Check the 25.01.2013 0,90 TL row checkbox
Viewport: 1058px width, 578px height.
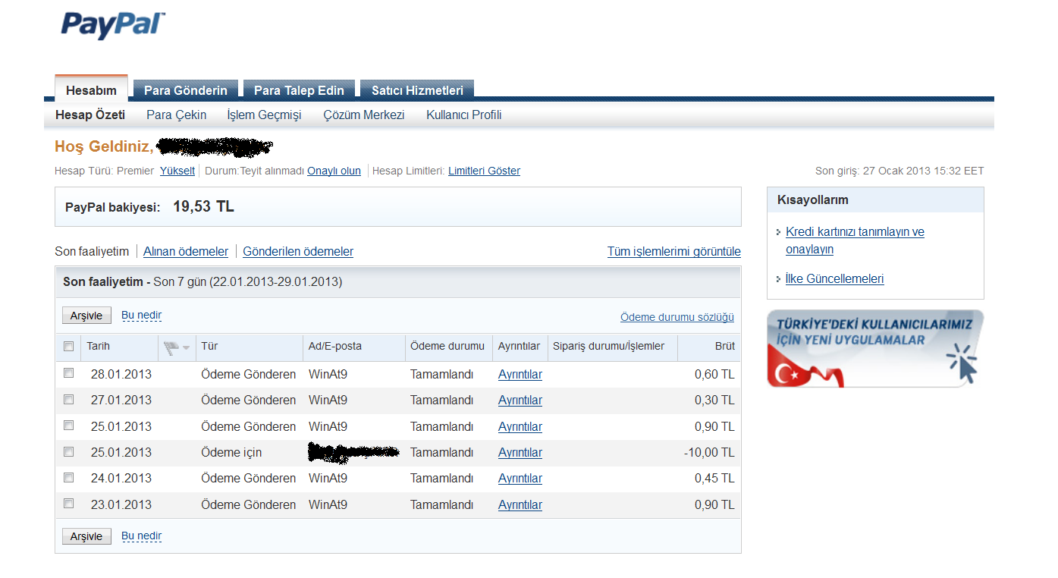pos(69,426)
